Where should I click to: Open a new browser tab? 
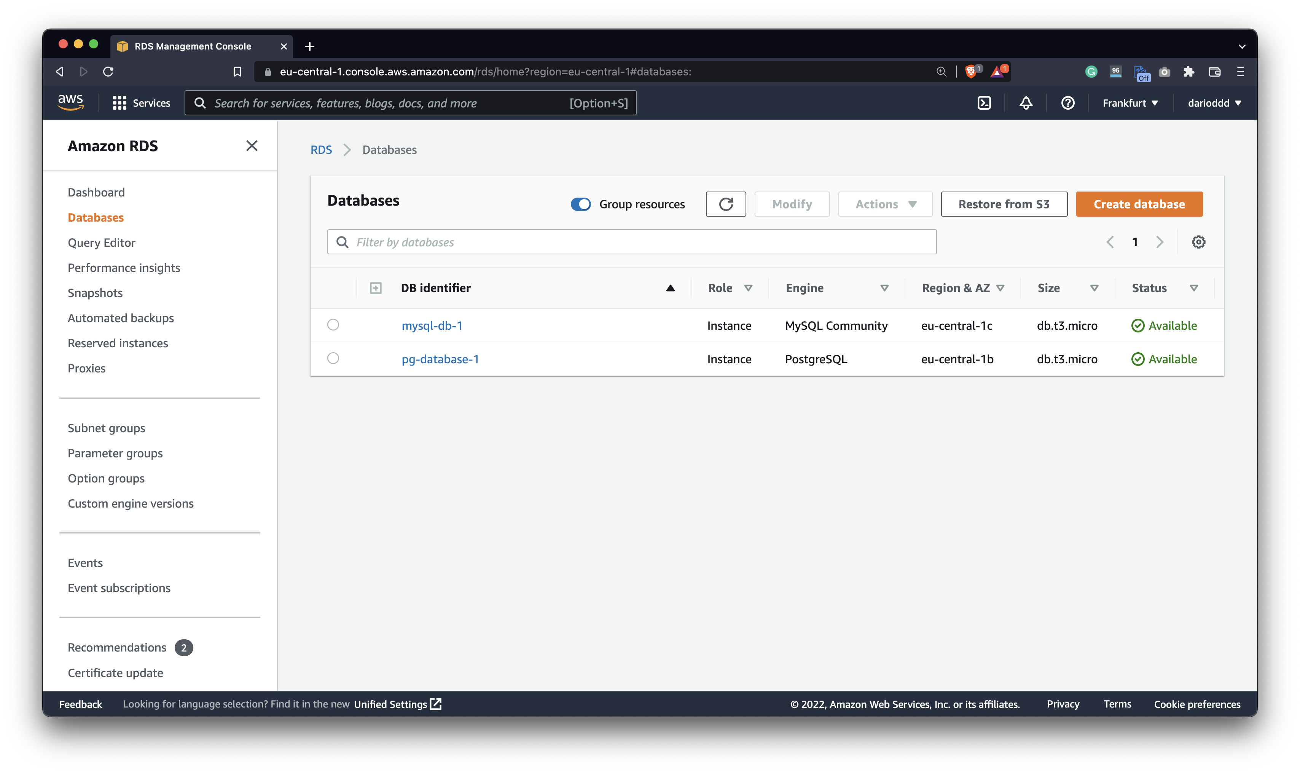pyautogui.click(x=310, y=46)
